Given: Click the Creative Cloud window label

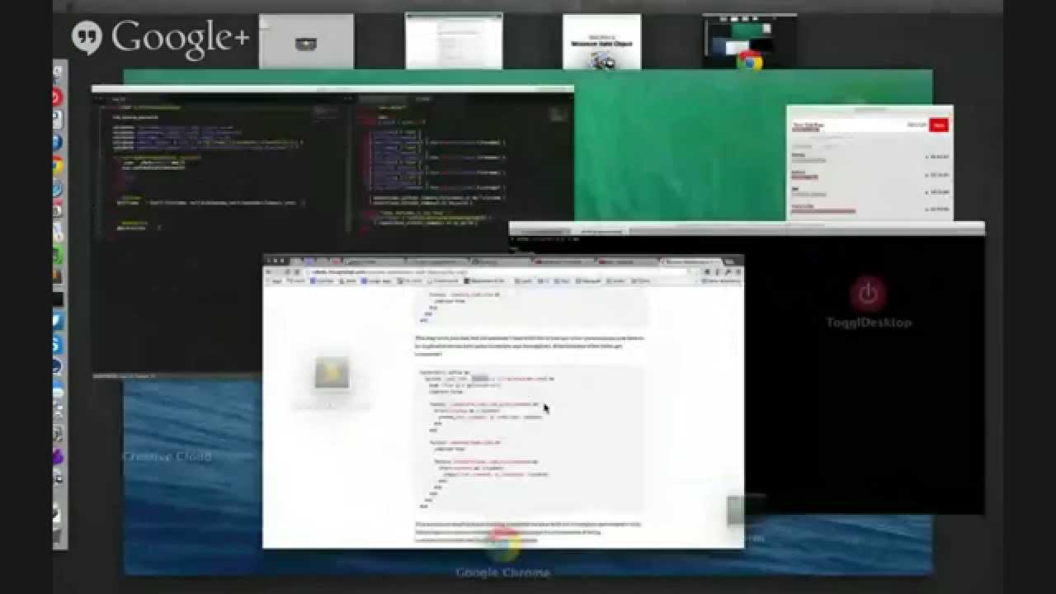Looking at the screenshot, I should click(x=167, y=456).
